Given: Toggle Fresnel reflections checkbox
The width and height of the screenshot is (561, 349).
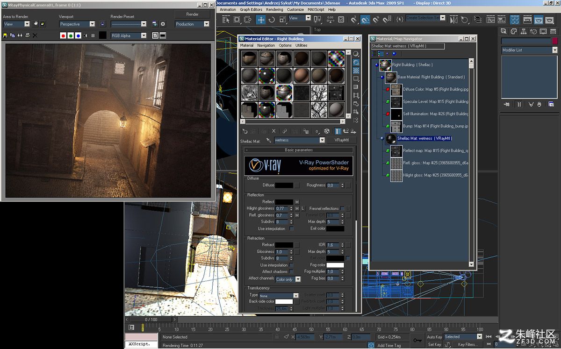Looking at the screenshot, I should click(342, 208).
